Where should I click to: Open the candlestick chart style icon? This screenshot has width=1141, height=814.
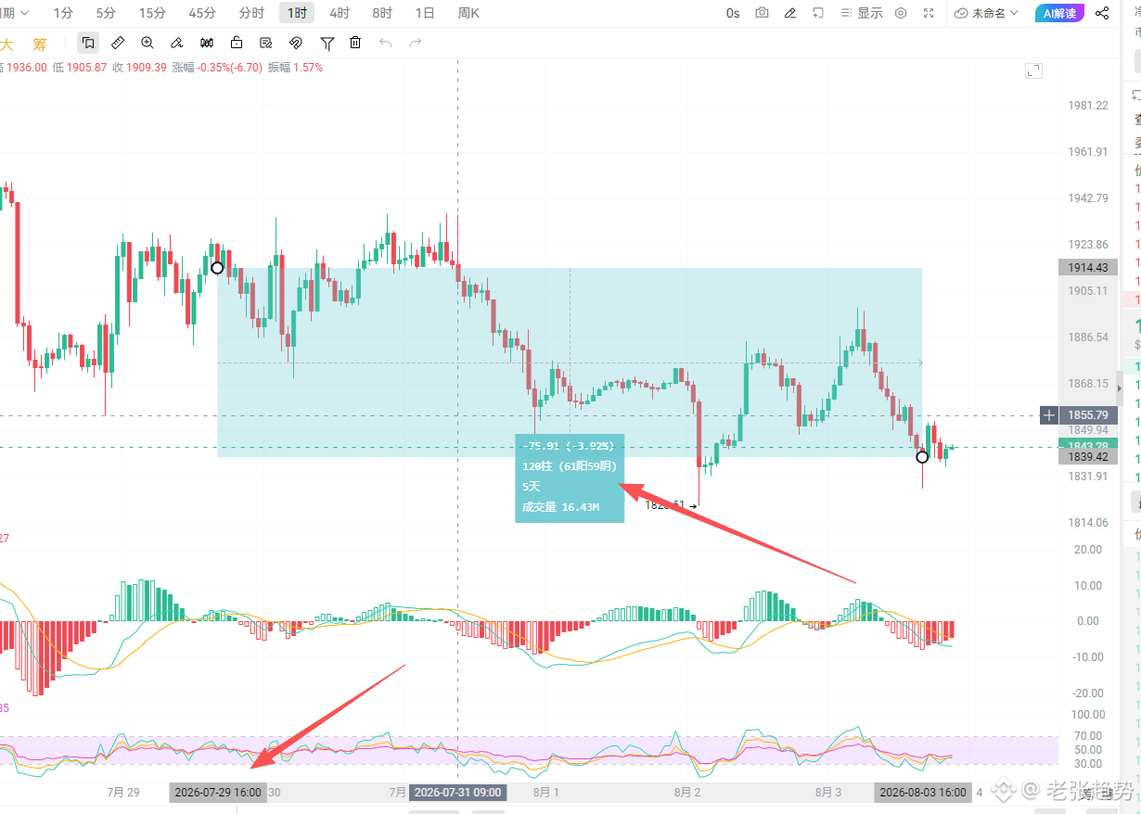tap(207, 43)
